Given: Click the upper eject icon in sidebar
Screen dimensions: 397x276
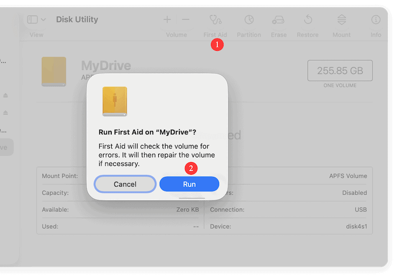Looking at the screenshot, I should pyautogui.click(x=6, y=95).
